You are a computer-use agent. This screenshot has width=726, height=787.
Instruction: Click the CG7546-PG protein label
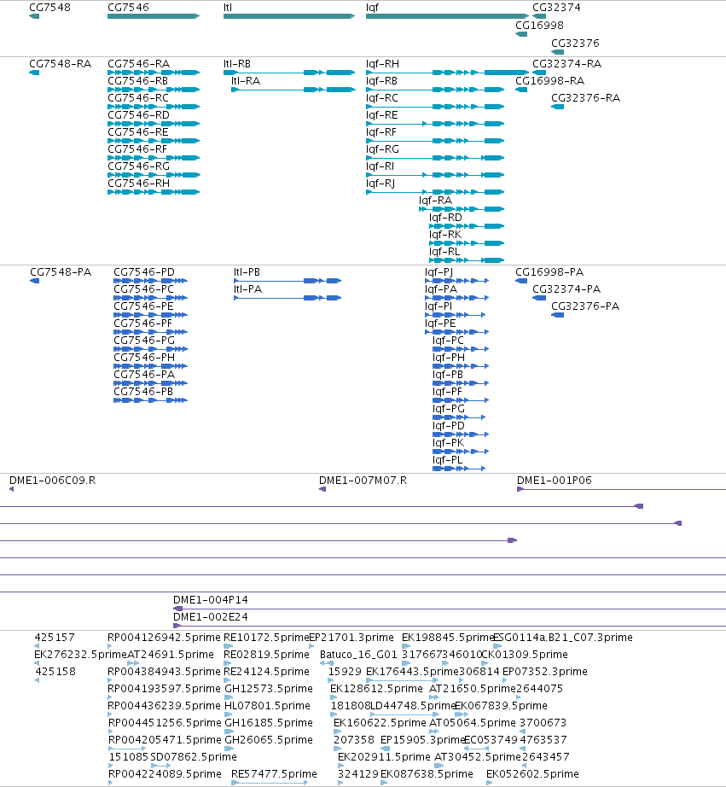(144, 341)
